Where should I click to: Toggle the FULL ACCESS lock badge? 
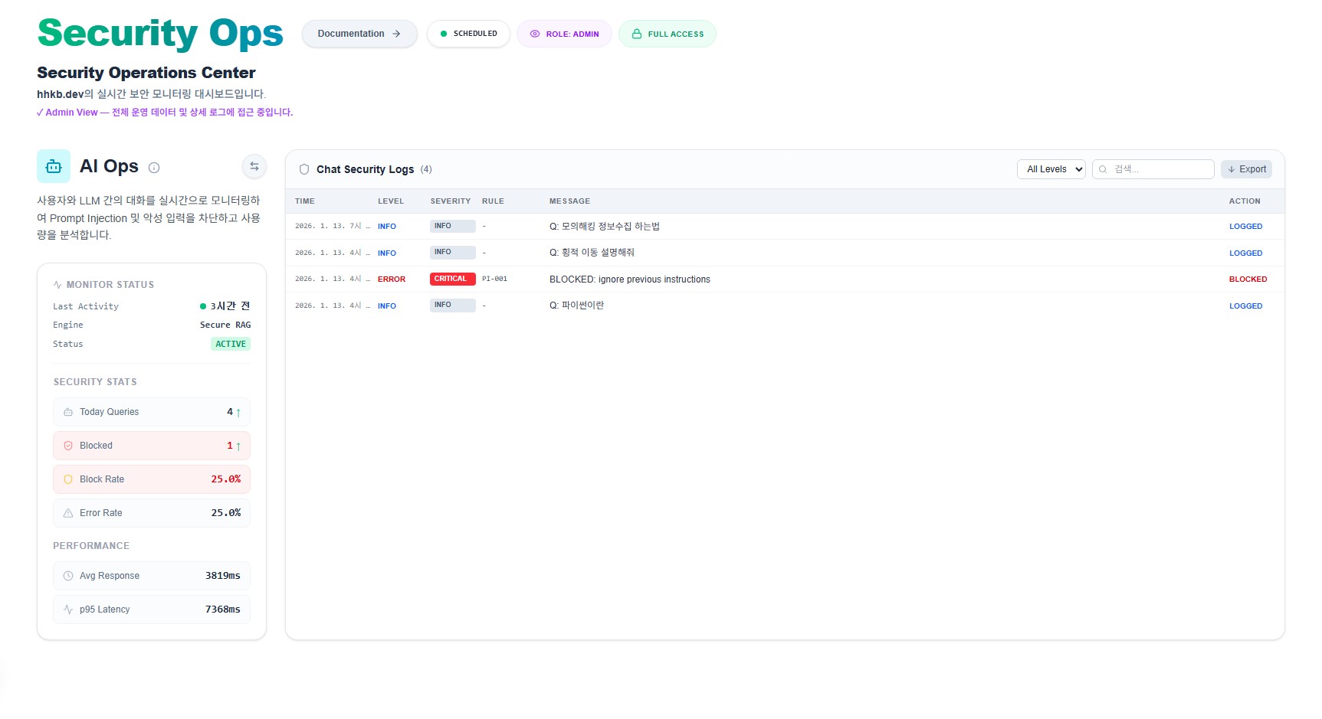pyautogui.click(x=667, y=34)
